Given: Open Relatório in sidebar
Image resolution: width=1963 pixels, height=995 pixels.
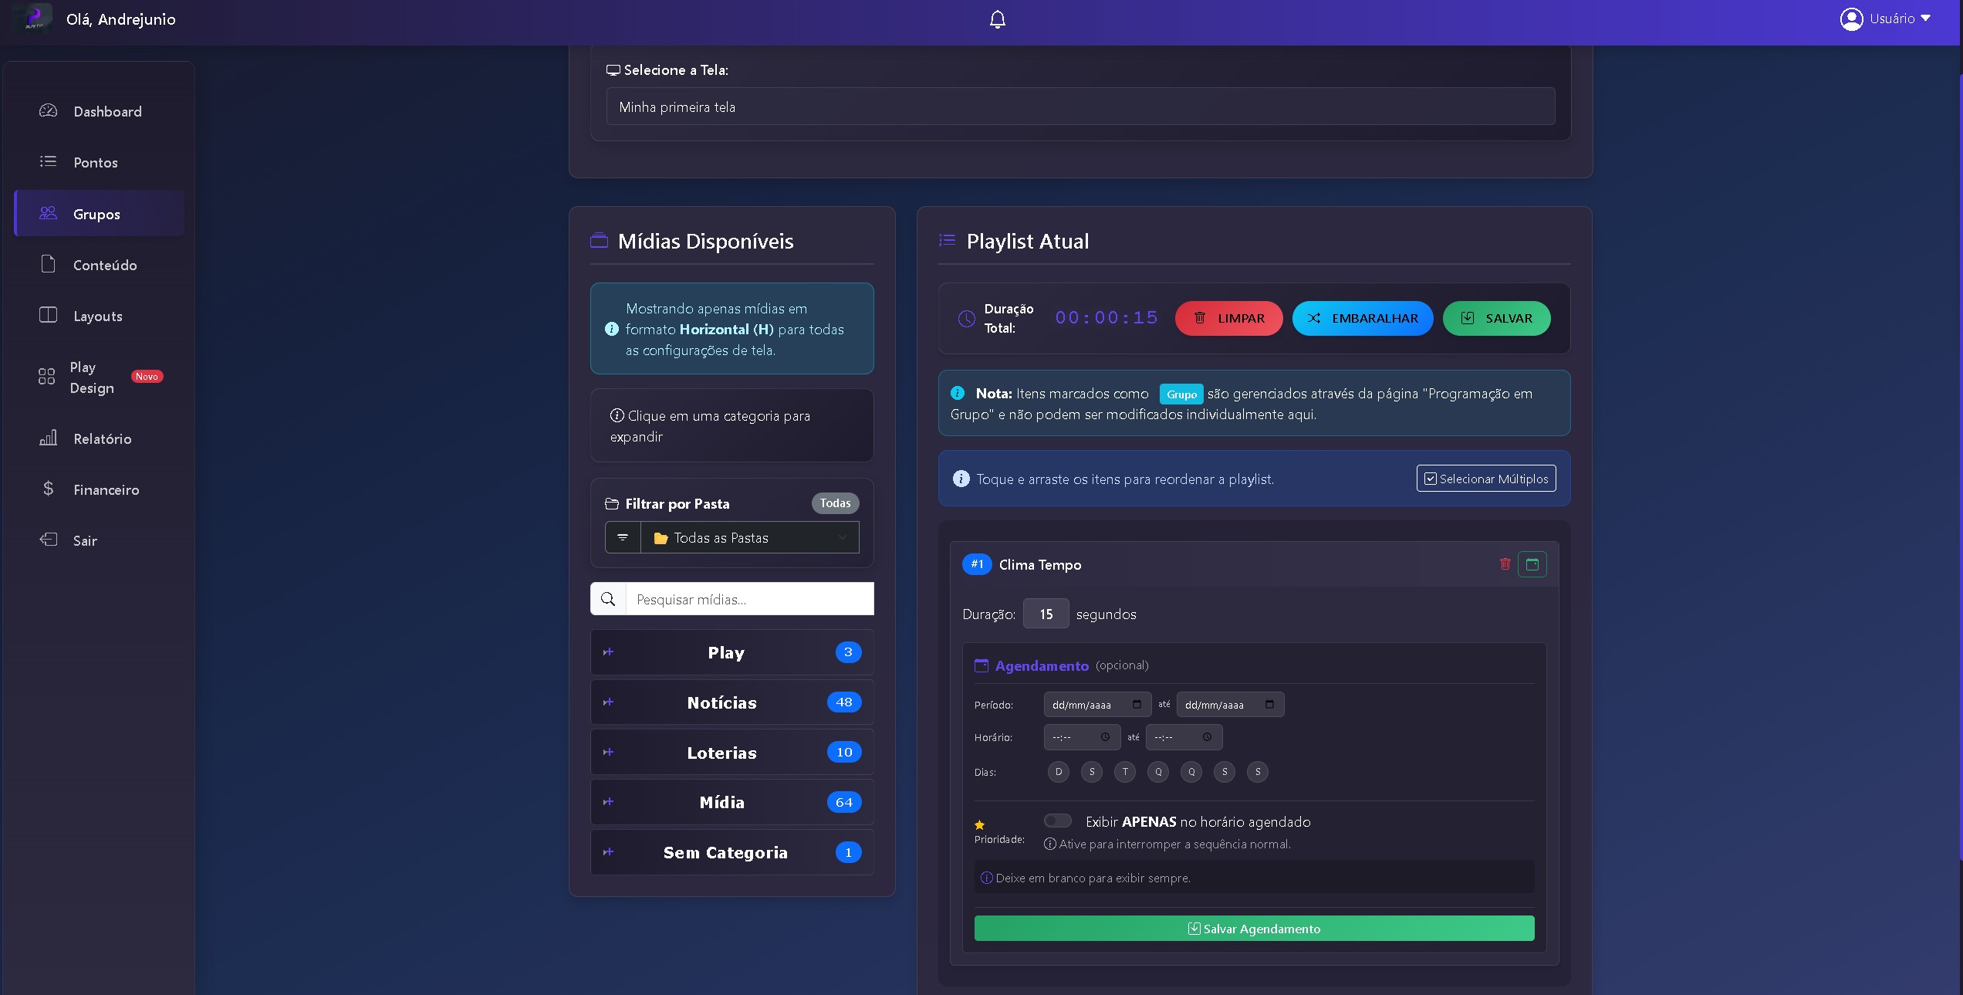Looking at the screenshot, I should coord(102,438).
